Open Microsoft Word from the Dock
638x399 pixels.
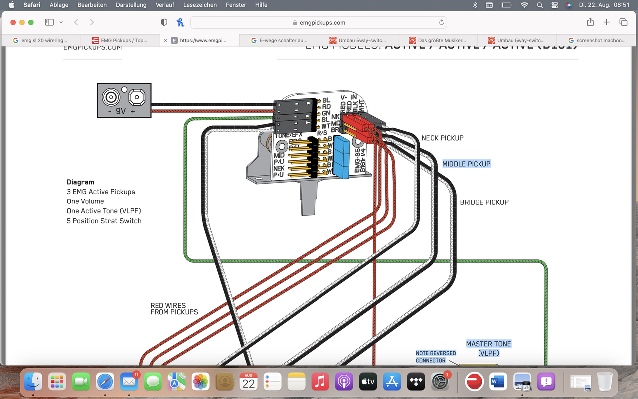click(498, 382)
